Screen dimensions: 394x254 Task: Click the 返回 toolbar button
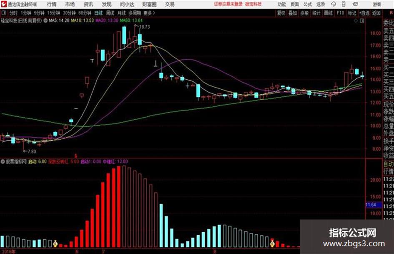click(376, 13)
